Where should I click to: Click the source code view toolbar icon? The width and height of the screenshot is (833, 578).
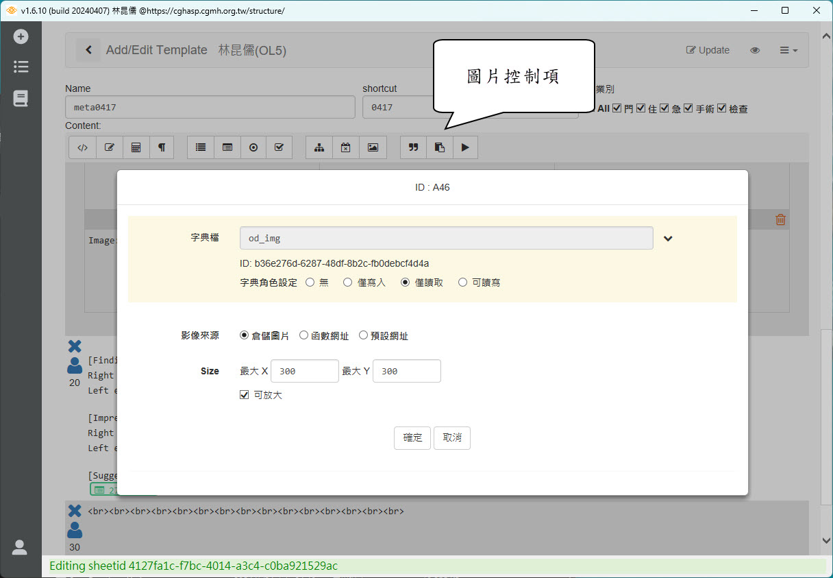click(x=82, y=147)
